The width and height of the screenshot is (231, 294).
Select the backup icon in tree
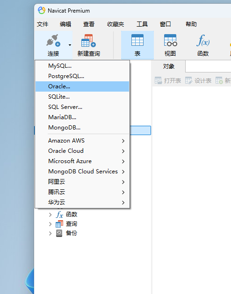59,233
